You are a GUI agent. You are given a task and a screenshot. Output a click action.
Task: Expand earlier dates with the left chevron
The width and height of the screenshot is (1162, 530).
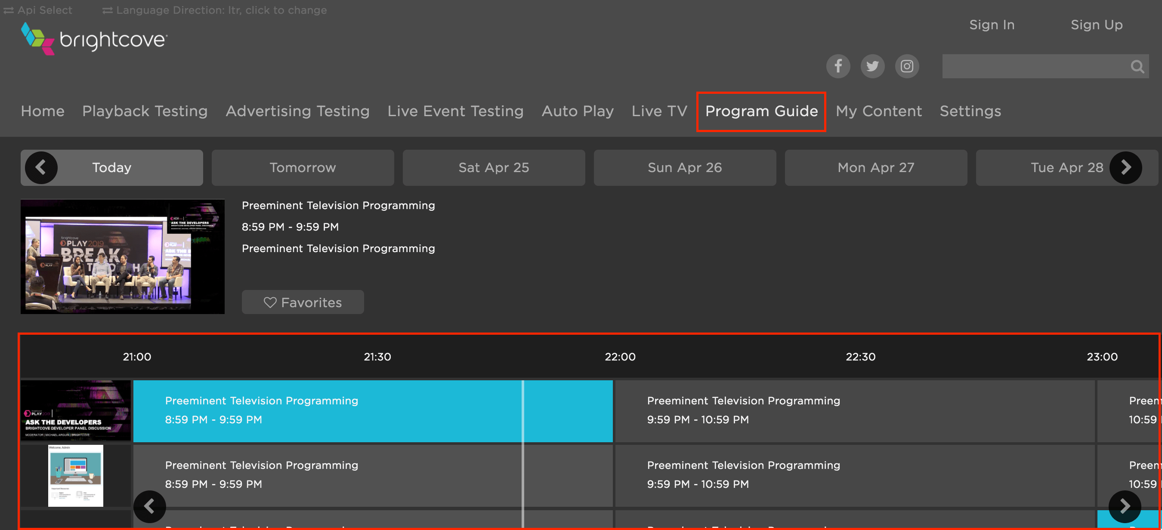[41, 167]
